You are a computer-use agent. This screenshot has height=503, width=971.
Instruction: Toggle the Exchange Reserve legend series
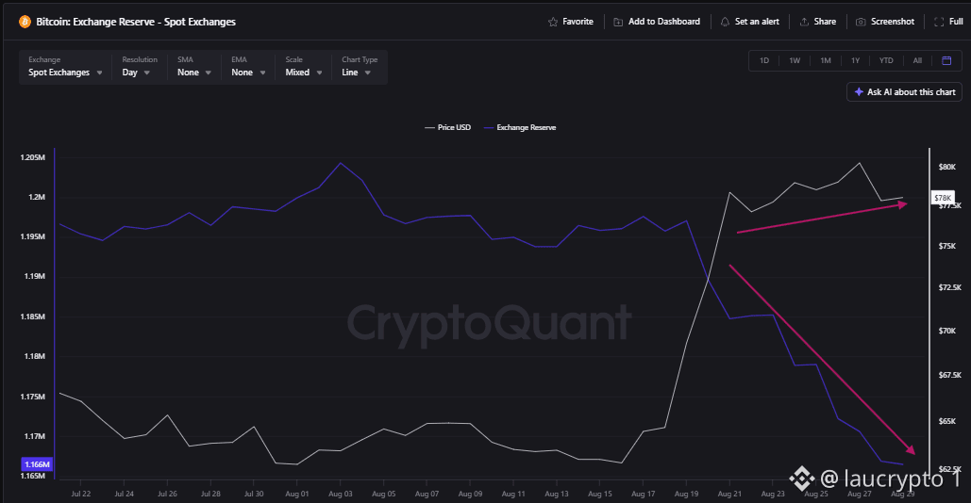click(x=520, y=127)
